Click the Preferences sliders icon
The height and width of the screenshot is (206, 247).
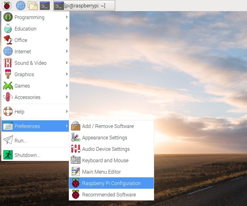point(8,126)
